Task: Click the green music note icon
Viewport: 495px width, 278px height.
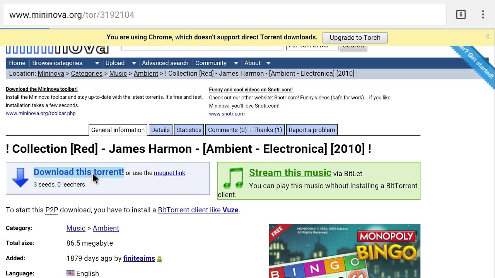Action: click(x=233, y=178)
